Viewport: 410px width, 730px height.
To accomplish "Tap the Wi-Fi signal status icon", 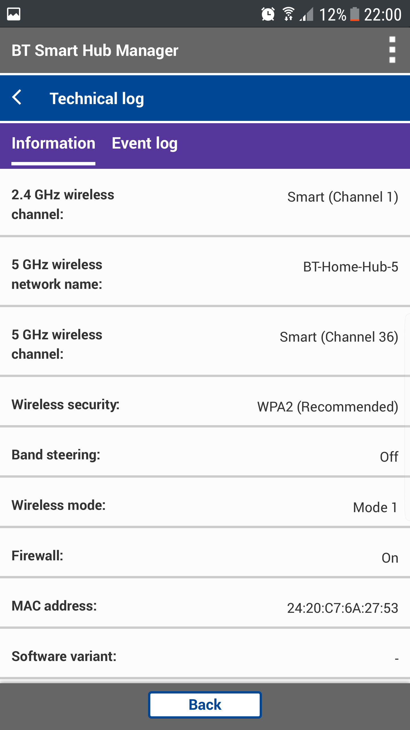I will point(289,14).
